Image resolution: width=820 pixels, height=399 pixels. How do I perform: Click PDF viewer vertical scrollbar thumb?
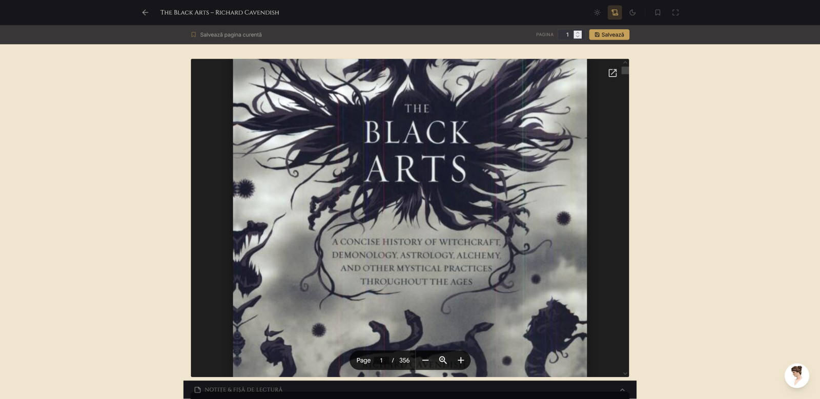[x=625, y=70]
